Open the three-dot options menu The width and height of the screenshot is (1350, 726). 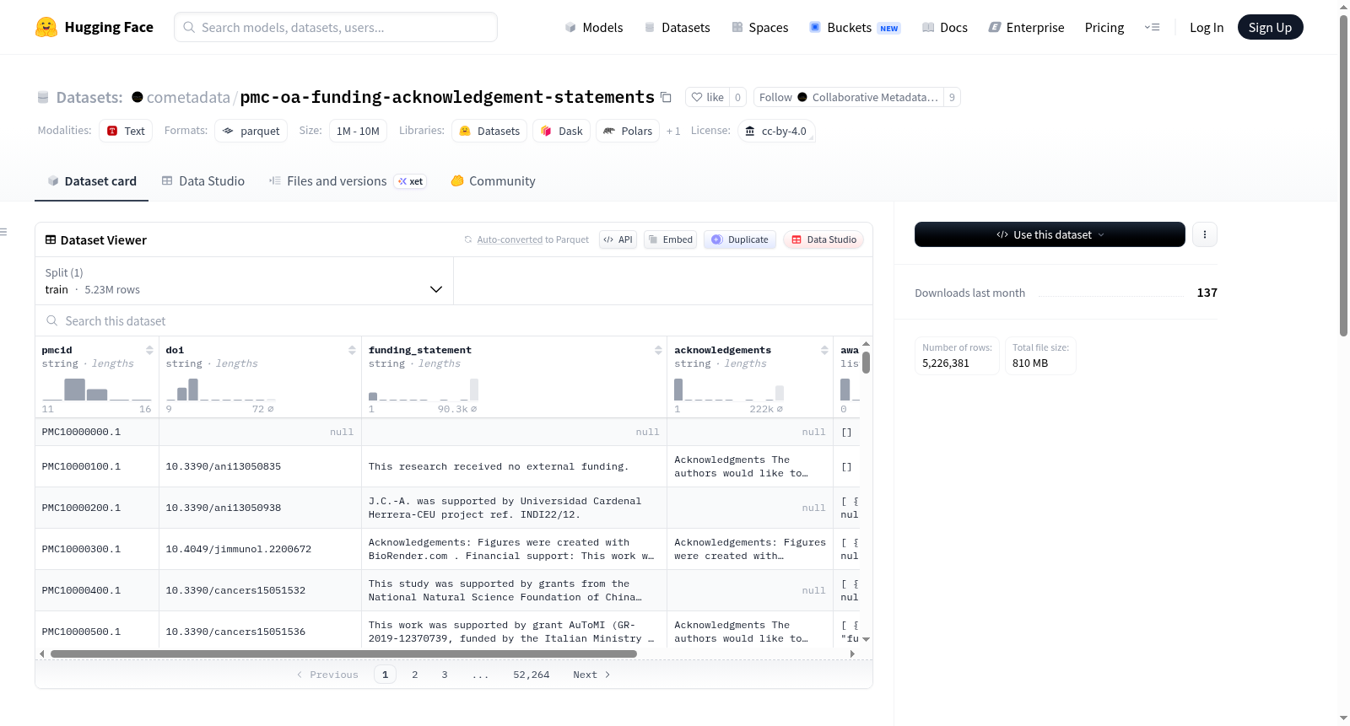tap(1205, 234)
